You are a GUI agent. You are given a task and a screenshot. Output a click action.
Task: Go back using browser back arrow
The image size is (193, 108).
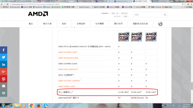2,4
